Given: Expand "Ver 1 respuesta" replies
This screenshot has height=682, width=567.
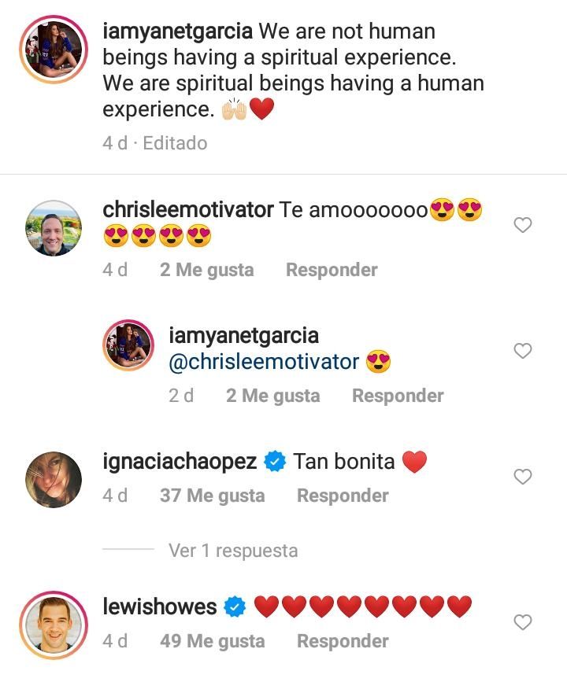Looking at the screenshot, I should coord(233,551).
